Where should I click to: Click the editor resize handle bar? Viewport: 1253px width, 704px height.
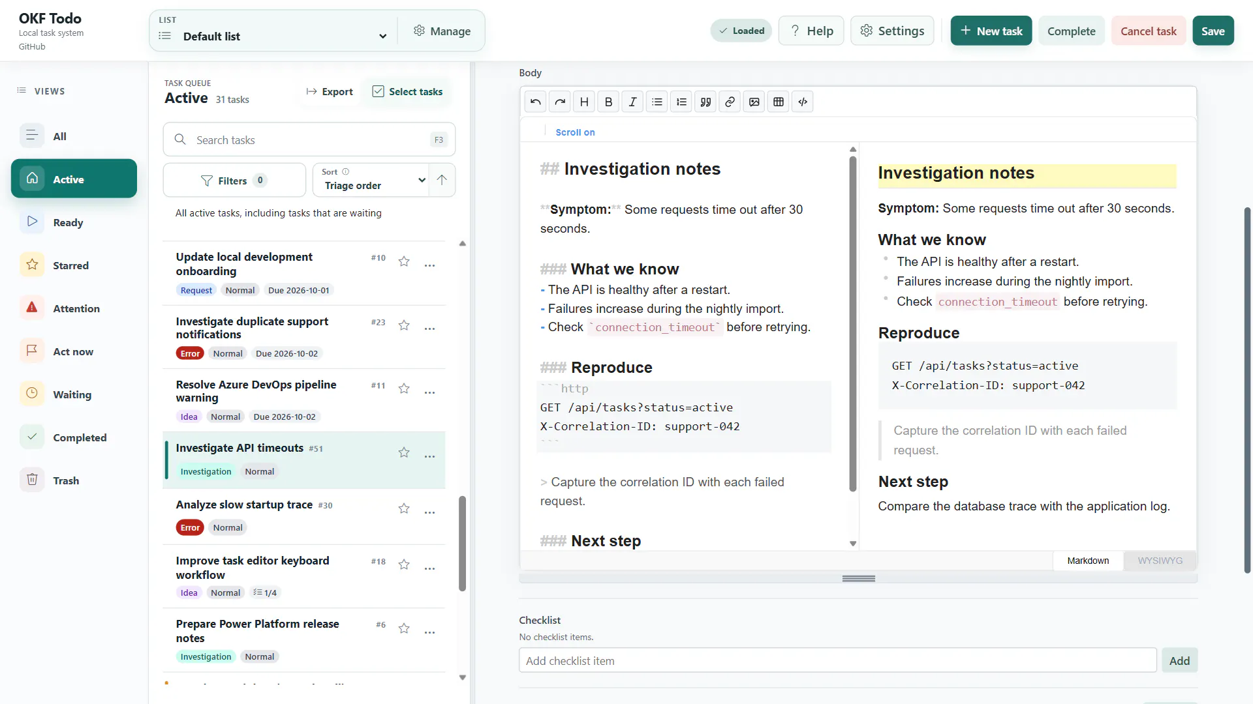click(x=858, y=578)
